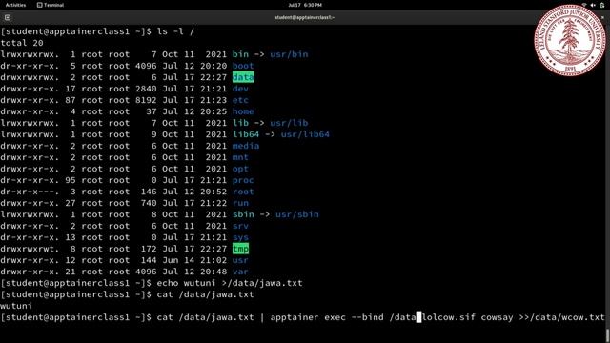Open the clock showing Jul 17 6:30 PM
This screenshot has width=610, height=343.
pyautogui.click(x=305, y=5)
